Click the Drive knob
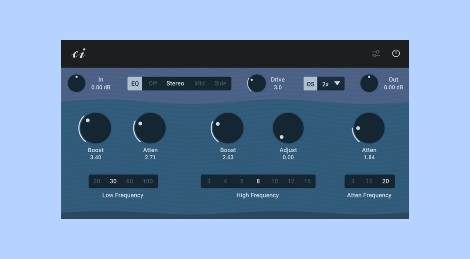 click(257, 83)
